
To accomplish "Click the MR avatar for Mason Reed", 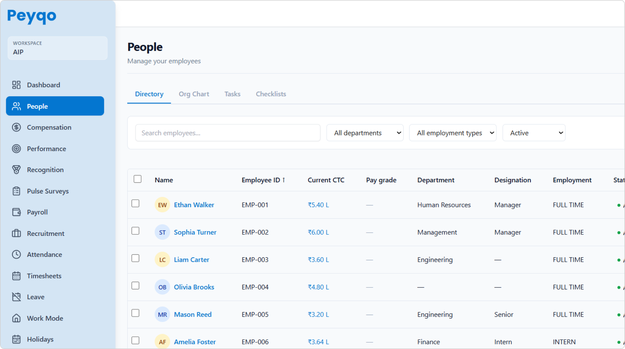I will pyautogui.click(x=162, y=314).
